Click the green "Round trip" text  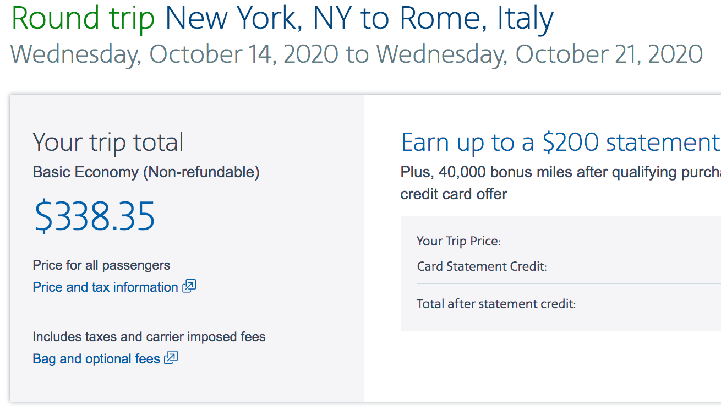coord(83,19)
